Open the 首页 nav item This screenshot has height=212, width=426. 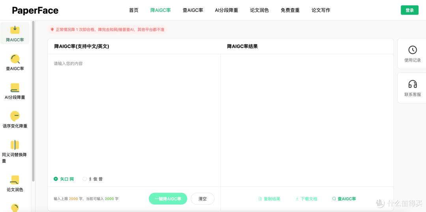pyautogui.click(x=134, y=10)
